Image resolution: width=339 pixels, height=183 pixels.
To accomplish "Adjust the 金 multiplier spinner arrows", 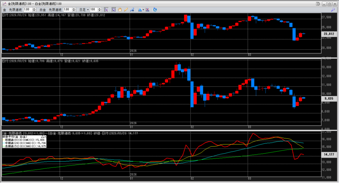I will 34,10.
